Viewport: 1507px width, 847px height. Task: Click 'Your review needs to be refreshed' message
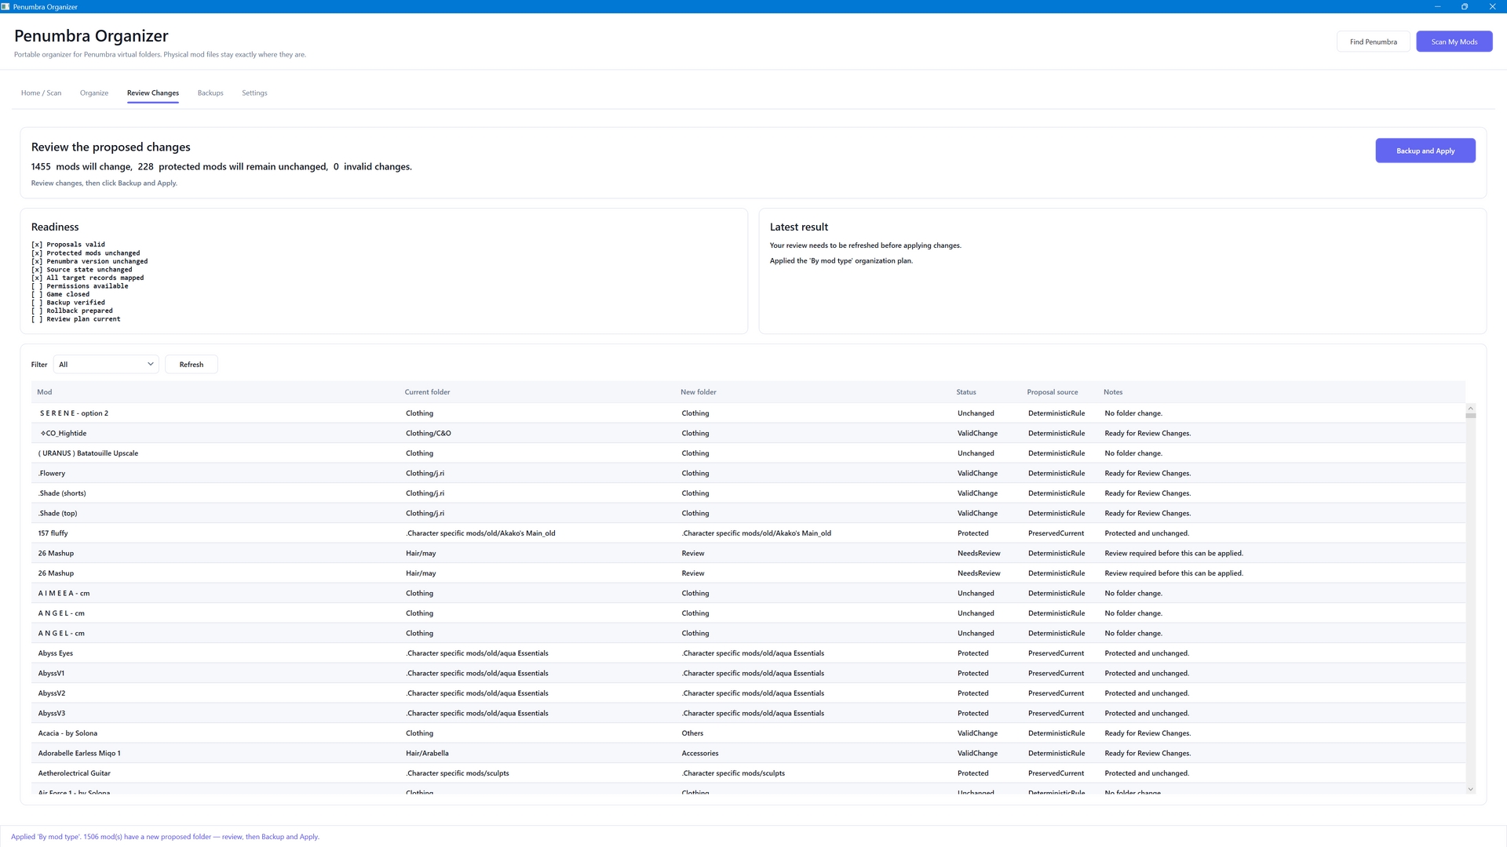865,245
